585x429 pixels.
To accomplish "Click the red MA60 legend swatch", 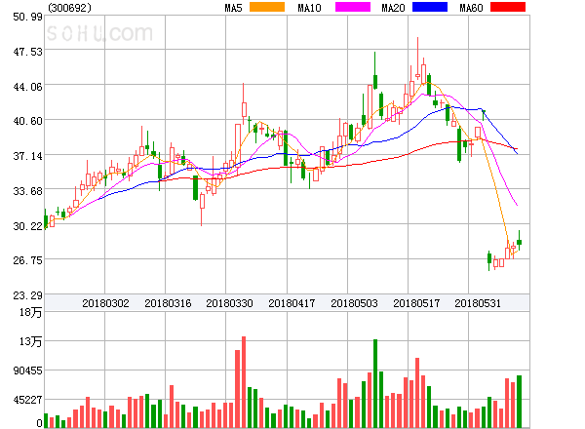I will coord(508,7).
